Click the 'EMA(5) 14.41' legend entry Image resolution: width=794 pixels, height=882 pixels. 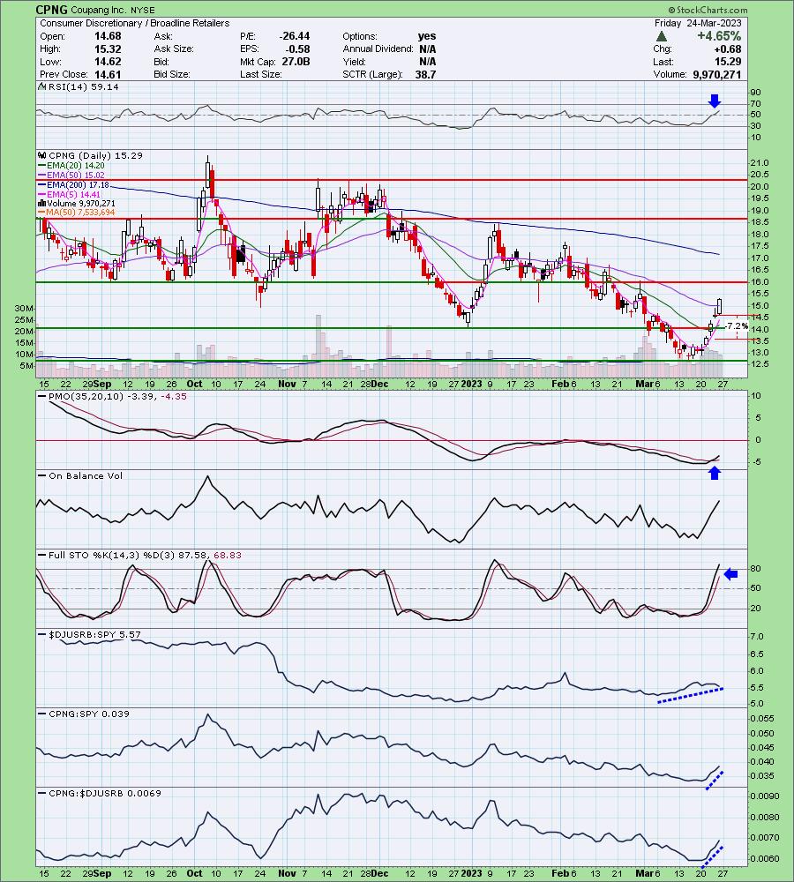[x=74, y=194]
